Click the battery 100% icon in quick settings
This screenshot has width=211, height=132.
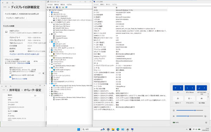[175, 122]
